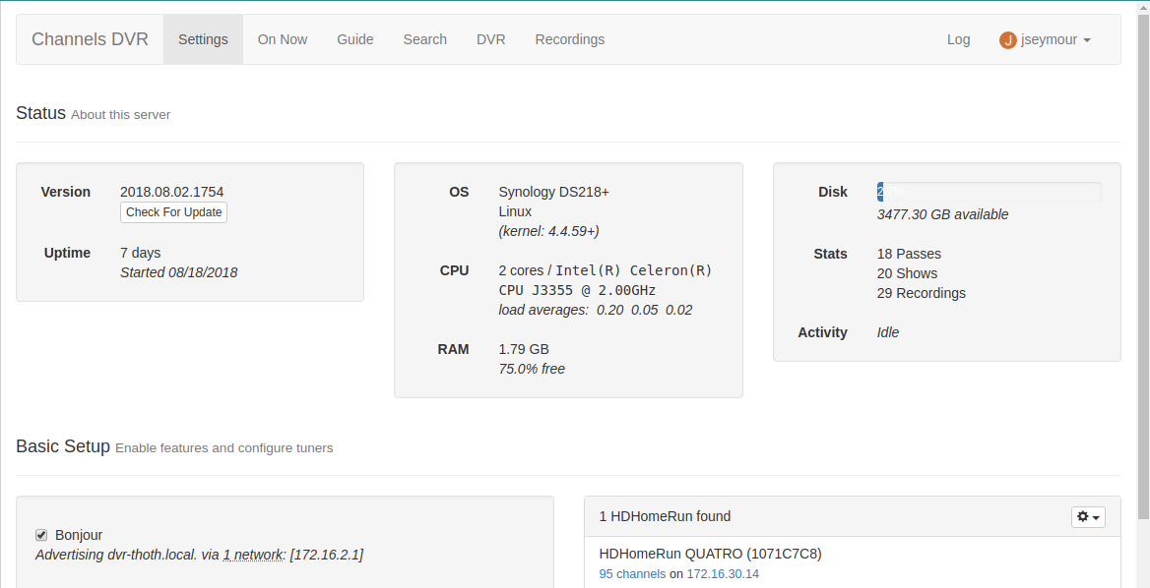Click the "7 days" uptime value
Screen dimensions: 1150x588
pos(140,253)
